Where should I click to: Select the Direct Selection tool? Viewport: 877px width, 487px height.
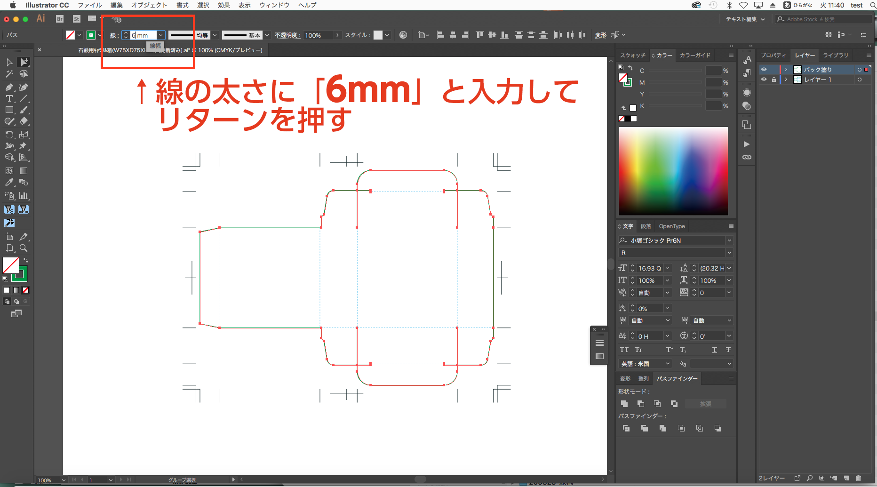24,62
